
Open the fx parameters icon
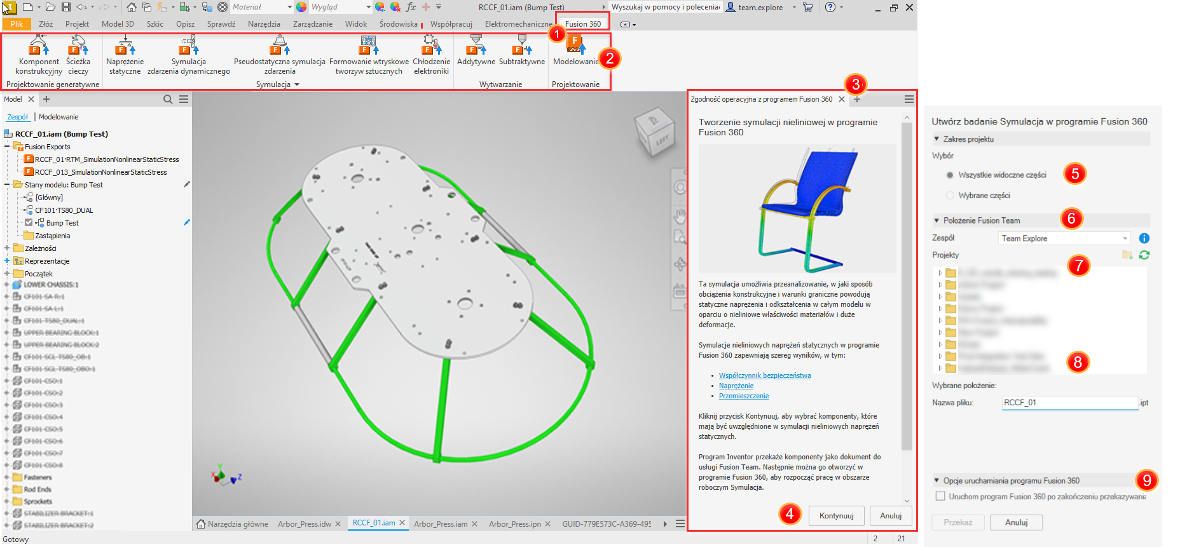(411, 7)
